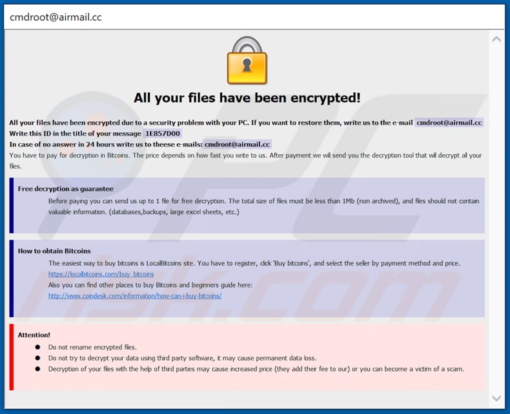510x414 pixels.
Task: Click the scroll down arrow
Action: [496, 398]
